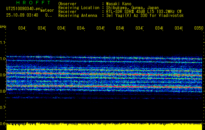Click the kHz axis unit label
This screenshot has height=130, width=205.
coord(3,26)
